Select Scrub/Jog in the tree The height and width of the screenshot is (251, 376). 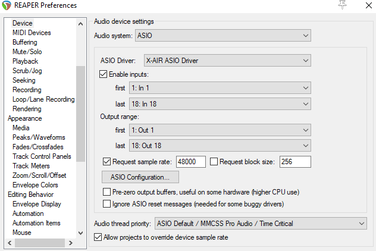(27, 71)
